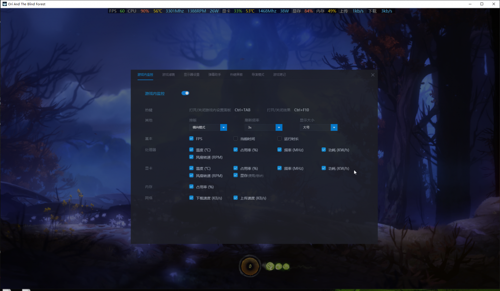
Task: Uncheck the FPS checkbox
Action: (191, 138)
